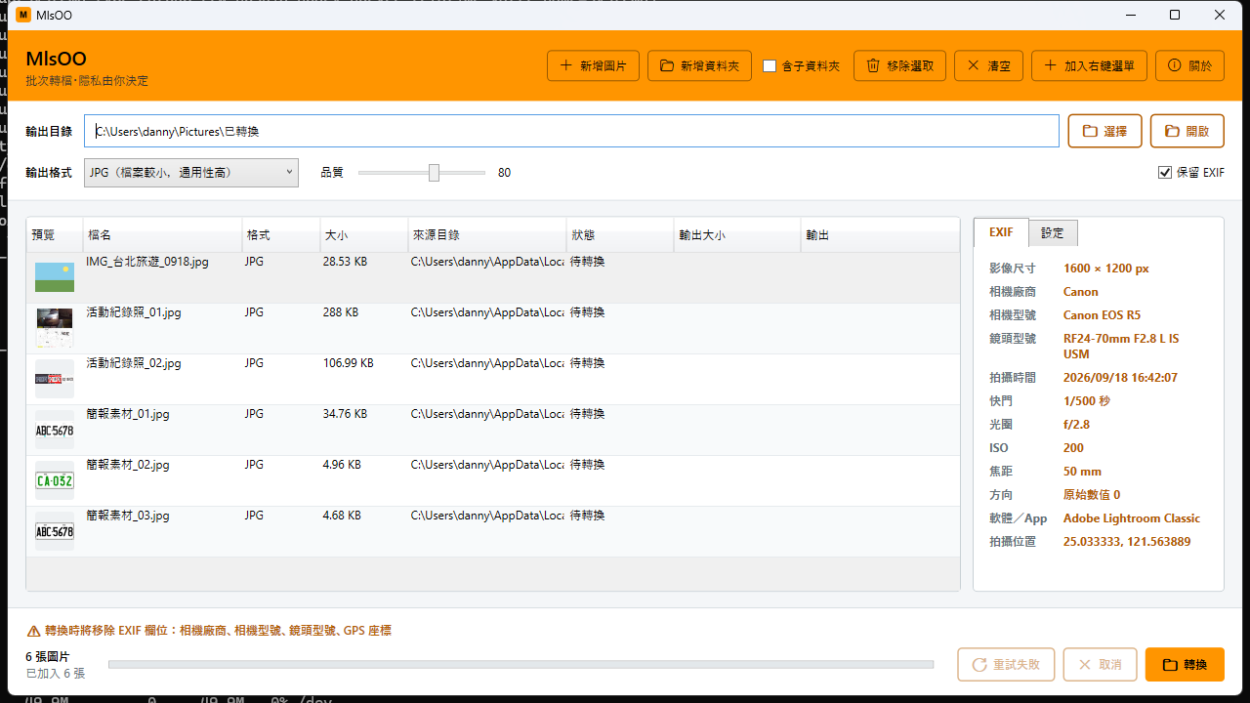Open the 關於 about dialog
This screenshot has height=703, width=1250.
tap(1189, 66)
